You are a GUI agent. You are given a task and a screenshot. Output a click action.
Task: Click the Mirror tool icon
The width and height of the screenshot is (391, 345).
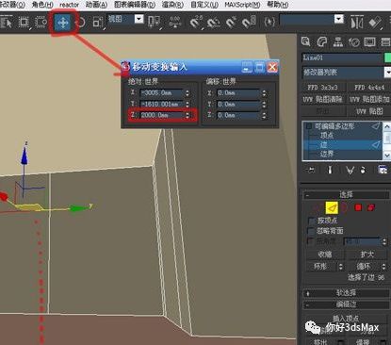click(357, 23)
